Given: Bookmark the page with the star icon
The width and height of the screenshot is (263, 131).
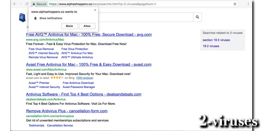Looking at the screenshot, I should pos(235,4).
